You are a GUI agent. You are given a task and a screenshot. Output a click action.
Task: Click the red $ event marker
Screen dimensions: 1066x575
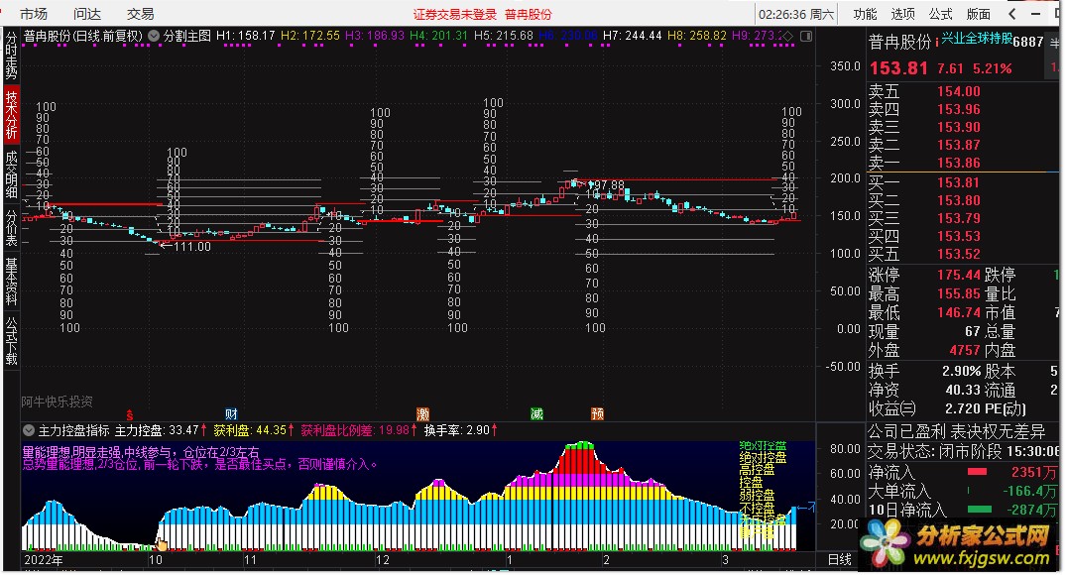(129, 414)
